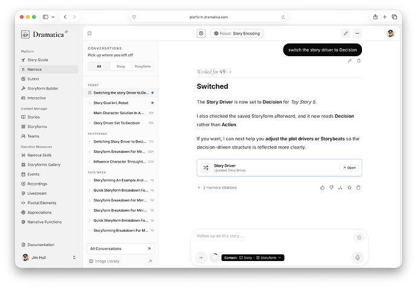
Task: Click the plus attach button in the composer
Action: coord(201,257)
